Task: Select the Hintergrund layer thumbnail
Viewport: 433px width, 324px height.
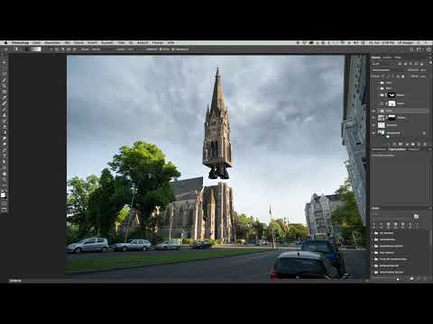Action: click(382, 133)
